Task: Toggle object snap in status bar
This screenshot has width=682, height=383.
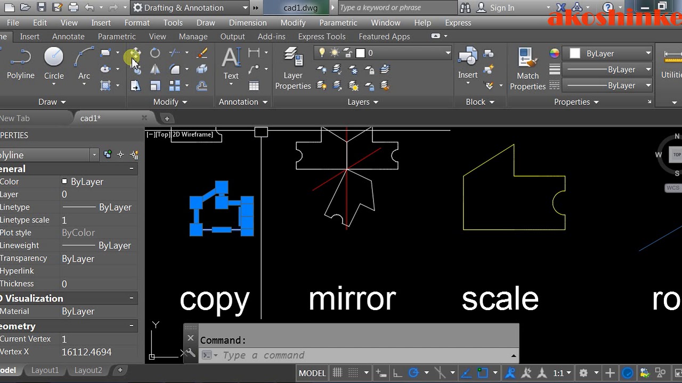Action: pos(483,373)
